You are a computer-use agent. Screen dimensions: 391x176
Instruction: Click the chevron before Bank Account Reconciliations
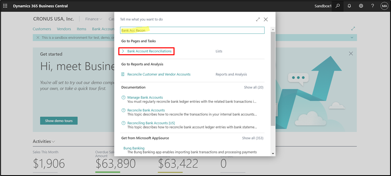pos(123,51)
